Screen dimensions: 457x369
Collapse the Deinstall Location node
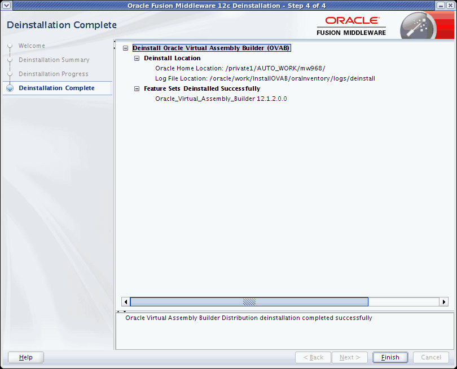137,58
